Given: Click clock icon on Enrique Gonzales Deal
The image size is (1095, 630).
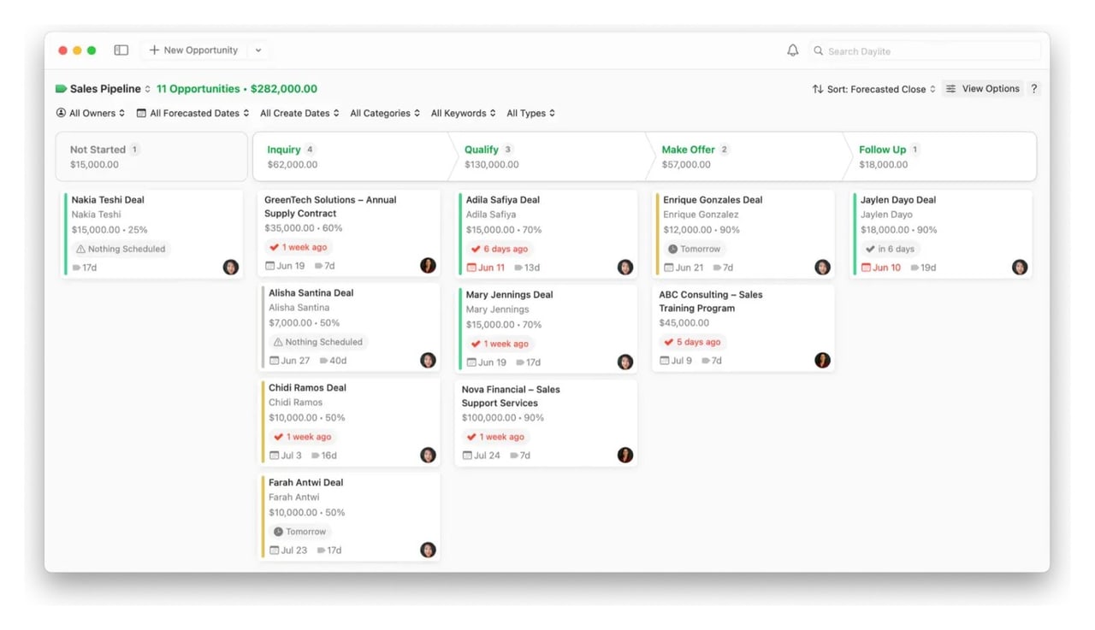Looking at the screenshot, I should tap(672, 249).
